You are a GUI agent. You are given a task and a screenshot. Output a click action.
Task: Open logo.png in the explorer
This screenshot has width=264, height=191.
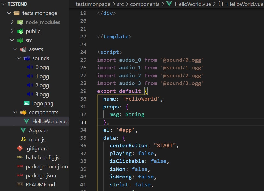pos(43,104)
